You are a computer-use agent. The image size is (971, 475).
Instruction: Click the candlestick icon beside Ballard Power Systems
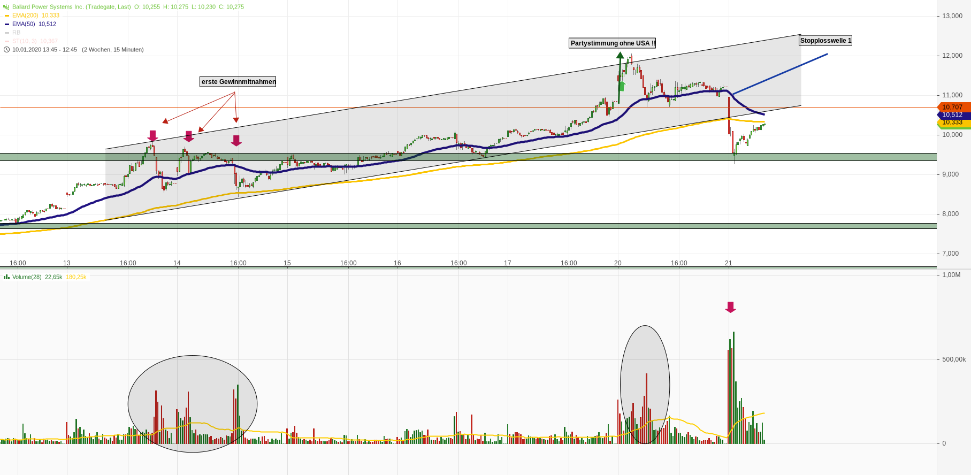[x=6, y=7]
